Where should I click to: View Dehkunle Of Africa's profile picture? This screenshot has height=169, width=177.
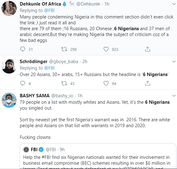(x=9, y=8)
